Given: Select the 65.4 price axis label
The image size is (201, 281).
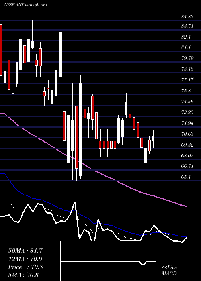Looking at the screenshot, I should click(x=186, y=177).
